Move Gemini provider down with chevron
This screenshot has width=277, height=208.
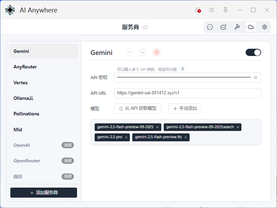(x=143, y=53)
